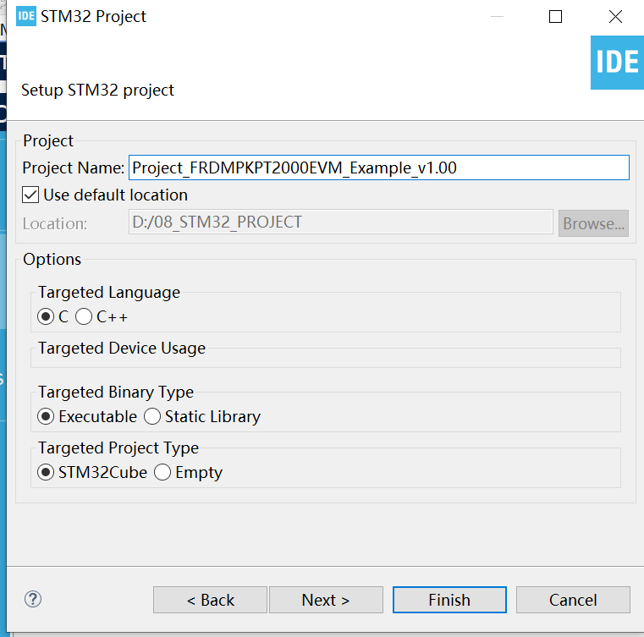Click the IDE icon in title bar
The image size is (644, 637).
(x=26, y=16)
